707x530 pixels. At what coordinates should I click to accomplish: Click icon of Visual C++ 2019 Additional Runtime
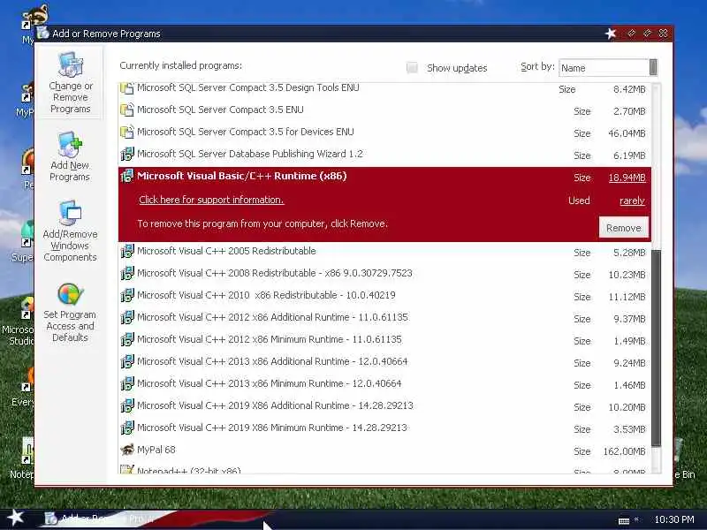[x=127, y=405]
